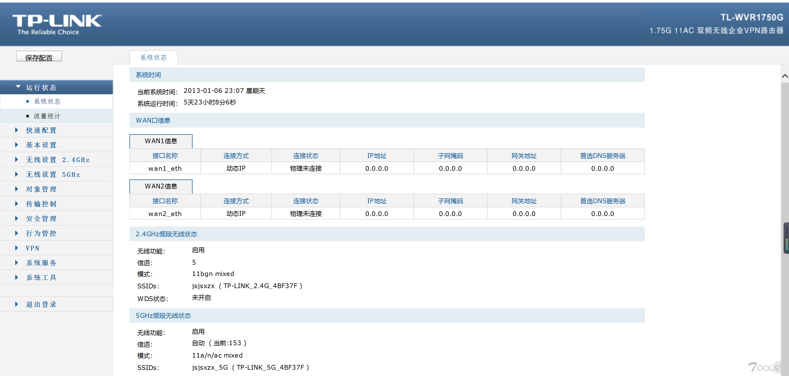Click the TP-LINK logo
Viewport: 789px width, 376px height.
57,24
